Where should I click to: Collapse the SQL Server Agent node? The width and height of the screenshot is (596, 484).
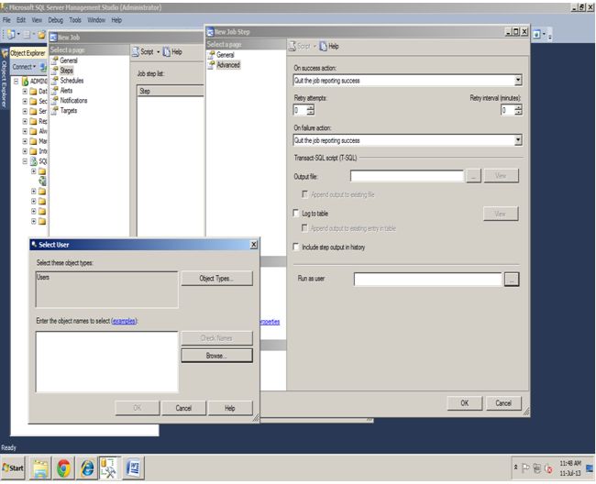pos(25,161)
